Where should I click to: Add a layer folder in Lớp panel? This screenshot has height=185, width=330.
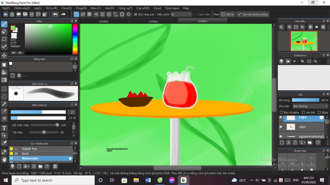coord(310,143)
